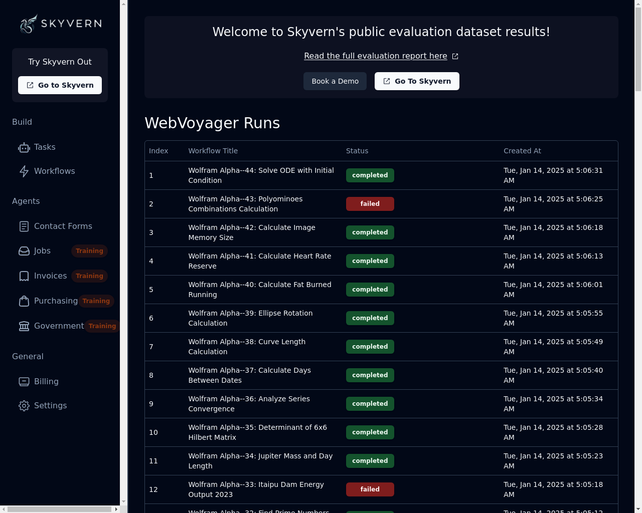This screenshot has height=513, width=642.
Task: Open row Wolfram Alpha--43: Polyominoes Combinations Calculation
Action: pos(381,204)
